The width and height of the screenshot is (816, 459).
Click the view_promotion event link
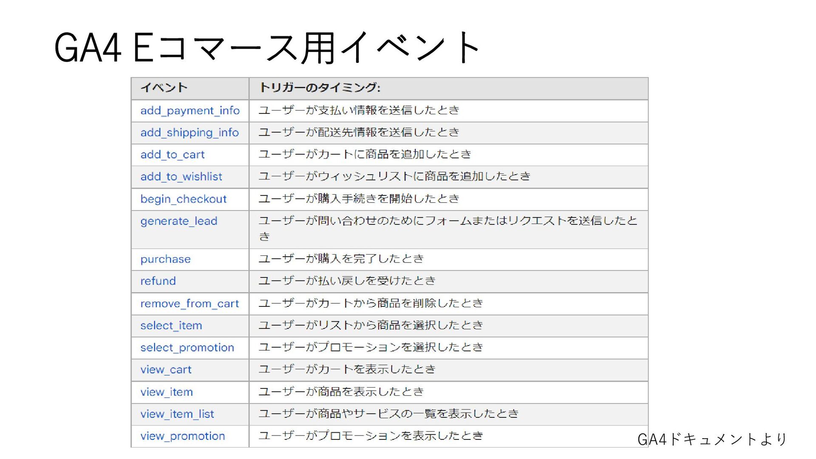[182, 436]
